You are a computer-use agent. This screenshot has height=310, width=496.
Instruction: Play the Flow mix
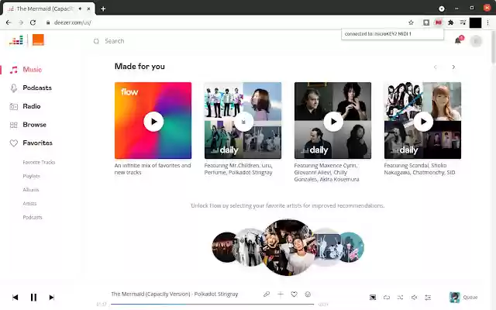(153, 122)
